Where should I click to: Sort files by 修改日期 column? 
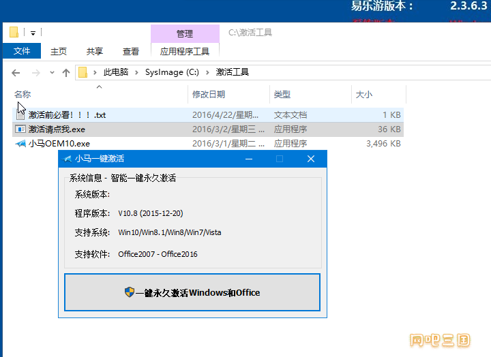tap(209, 94)
